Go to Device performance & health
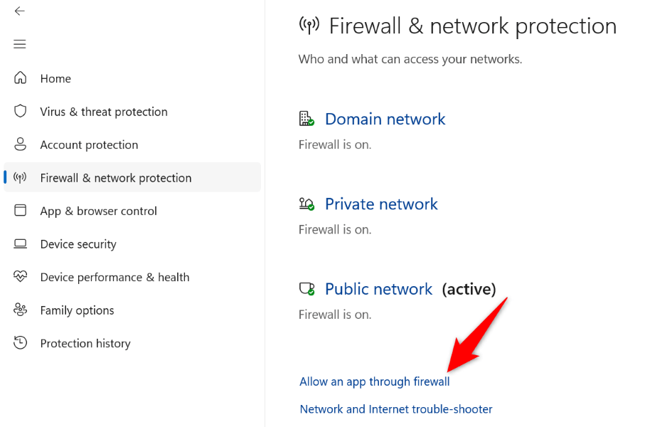 click(114, 277)
